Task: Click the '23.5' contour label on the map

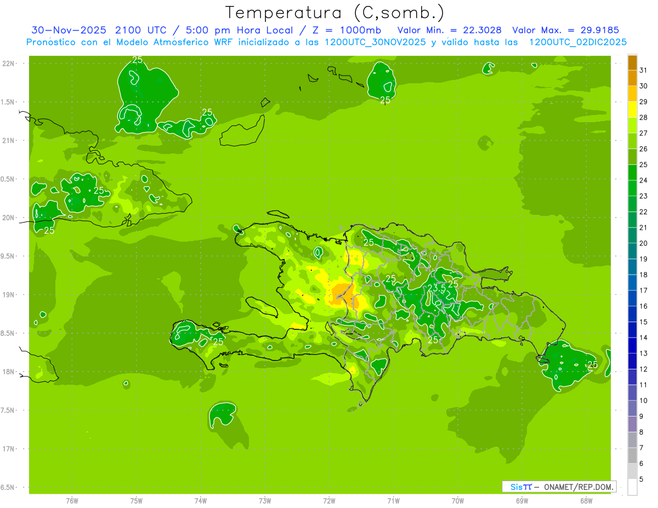Action: (x=436, y=287)
